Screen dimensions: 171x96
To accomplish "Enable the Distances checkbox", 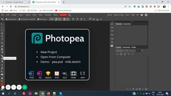I will [x=38, y=19].
